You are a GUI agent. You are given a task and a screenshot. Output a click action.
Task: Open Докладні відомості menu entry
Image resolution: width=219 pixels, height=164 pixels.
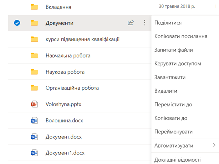(x=177, y=160)
